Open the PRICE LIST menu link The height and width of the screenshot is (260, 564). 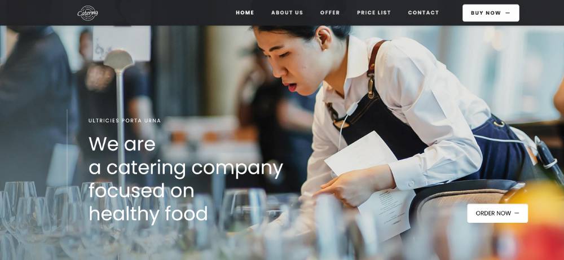[x=374, y=12]
